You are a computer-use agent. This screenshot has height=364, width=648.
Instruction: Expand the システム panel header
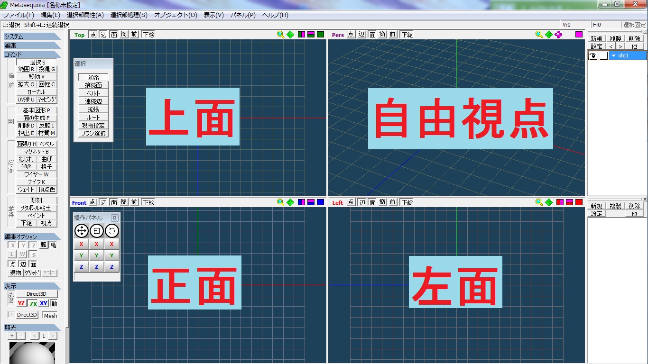pos(33,36)
